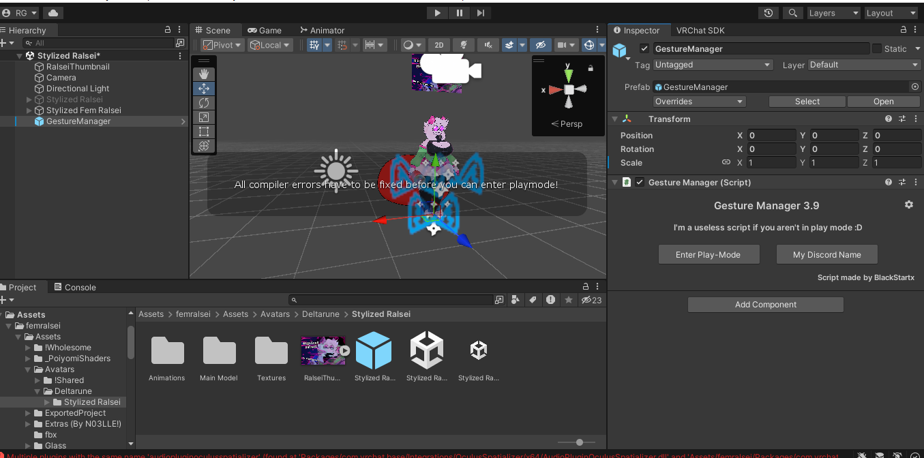This screenshot has height=458, width=924.
Task: Open Transform component help icon
Action: [x=889, y=119]
